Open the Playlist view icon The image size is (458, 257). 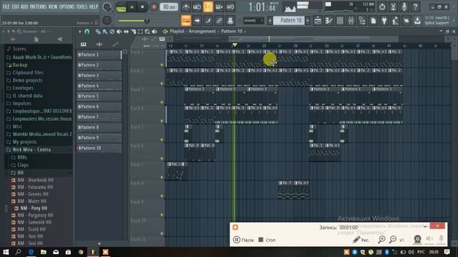pyautogui.click(x=318, y=21)
